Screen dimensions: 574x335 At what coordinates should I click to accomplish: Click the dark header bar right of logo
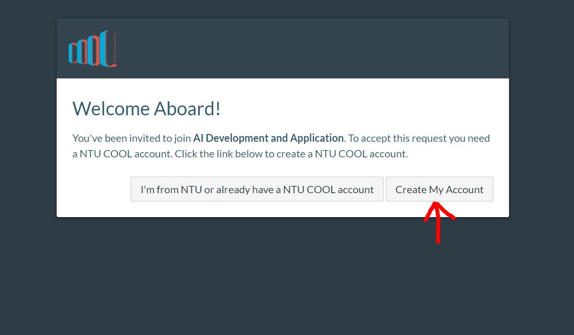311,48
